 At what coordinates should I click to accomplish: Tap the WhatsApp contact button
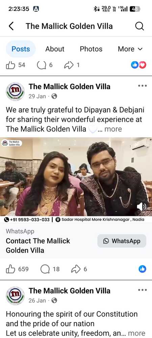[x=122, y=241]
